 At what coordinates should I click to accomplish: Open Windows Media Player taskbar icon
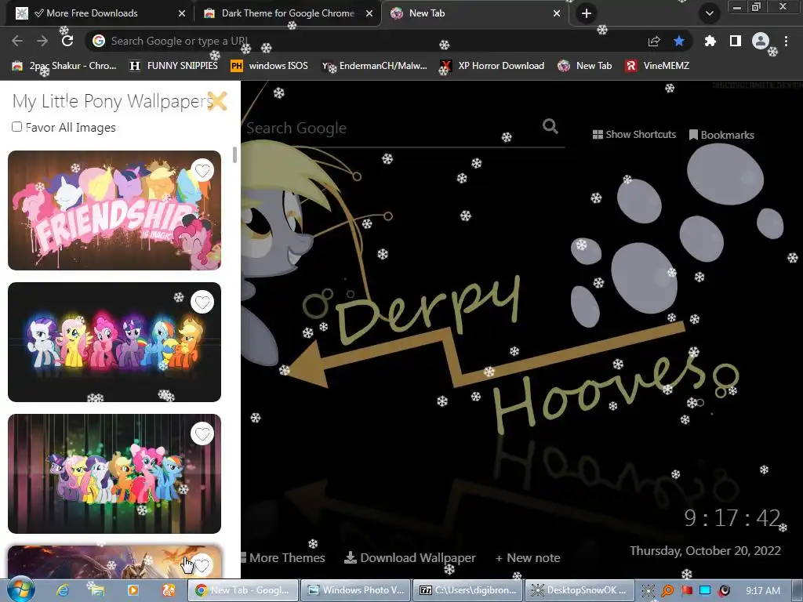[133, 591]
